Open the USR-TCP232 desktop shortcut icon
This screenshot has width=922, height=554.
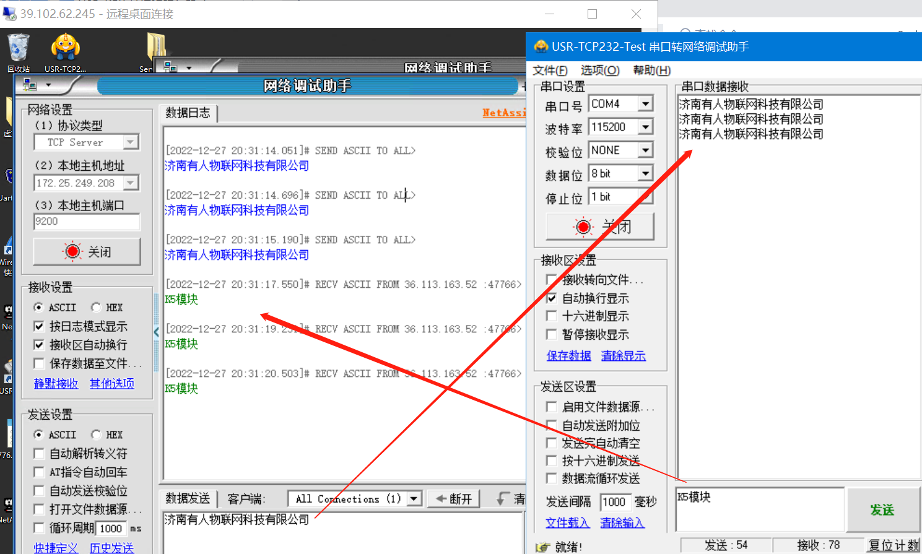tap(65, 48)
